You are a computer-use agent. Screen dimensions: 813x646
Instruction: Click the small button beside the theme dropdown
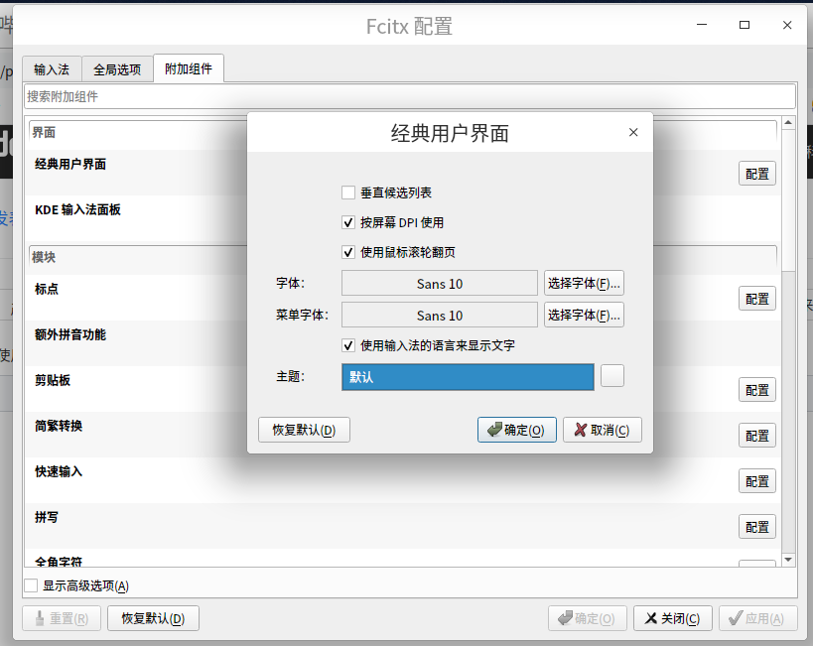pos(612,376)
